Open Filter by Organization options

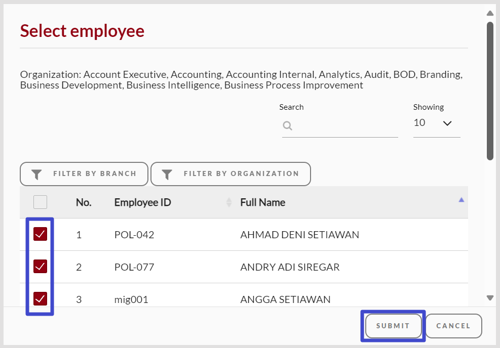click(x=230, y=174)
